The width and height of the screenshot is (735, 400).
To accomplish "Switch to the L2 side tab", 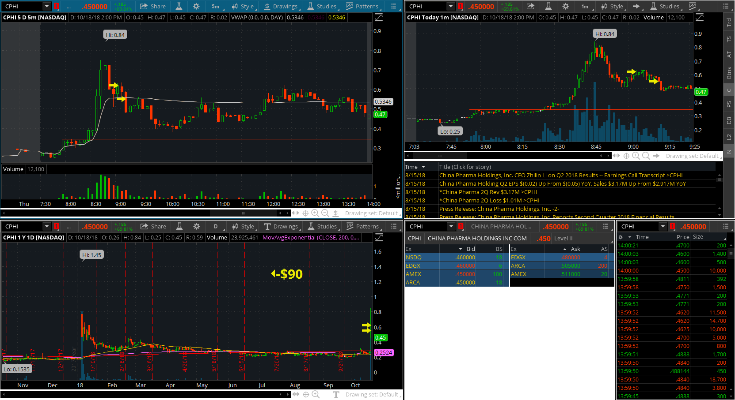I will 729,137.
